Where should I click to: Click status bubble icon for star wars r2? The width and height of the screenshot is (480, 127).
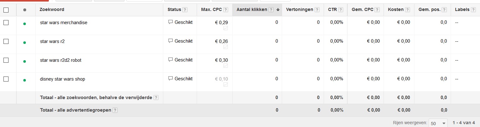point(171,41)
